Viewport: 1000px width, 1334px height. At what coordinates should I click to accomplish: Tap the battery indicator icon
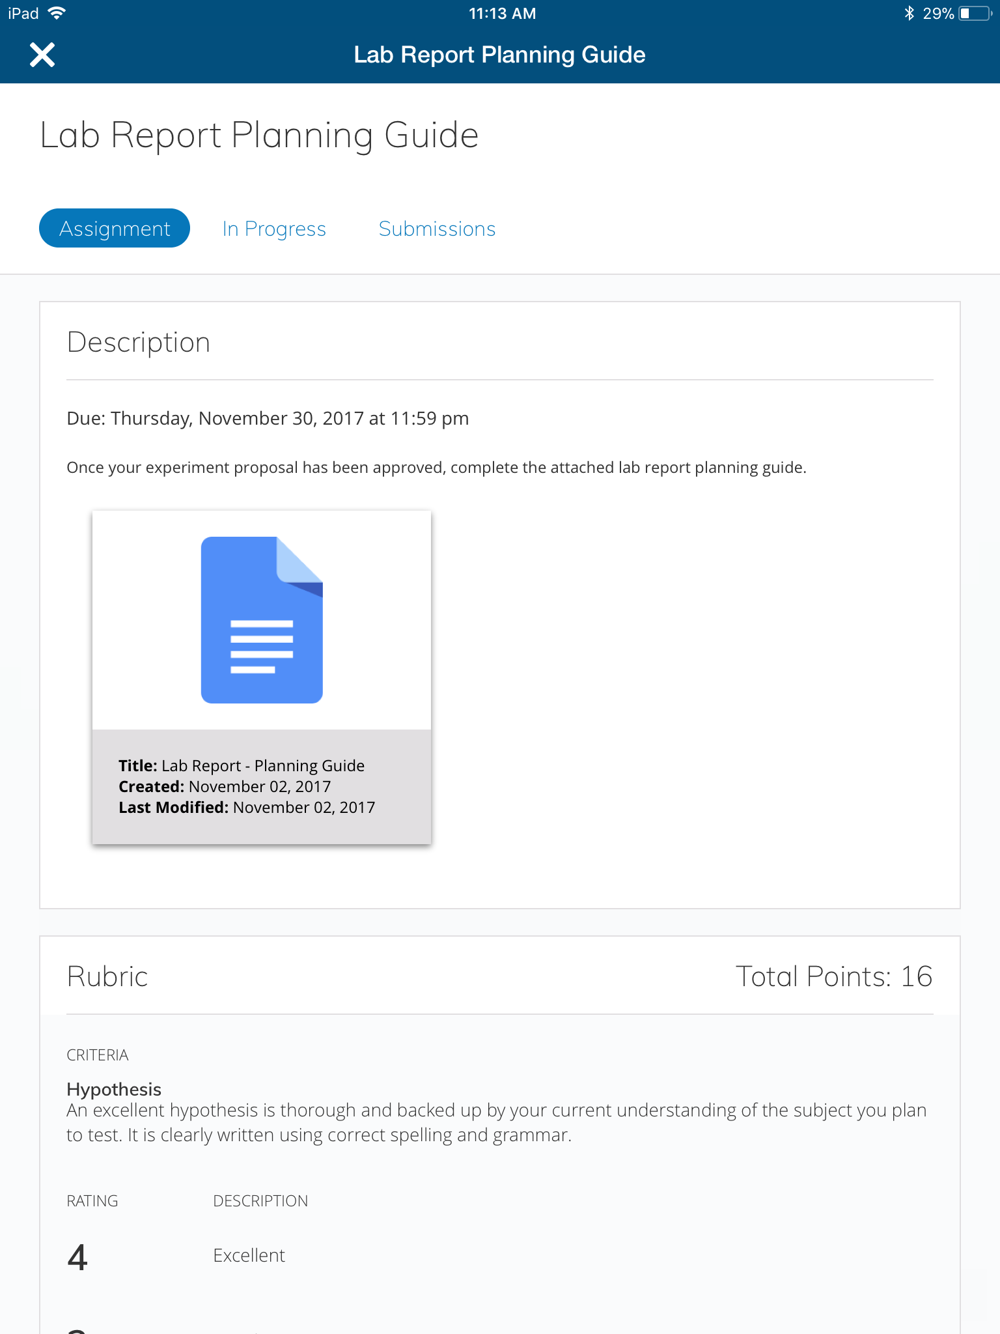coord(974,13)
